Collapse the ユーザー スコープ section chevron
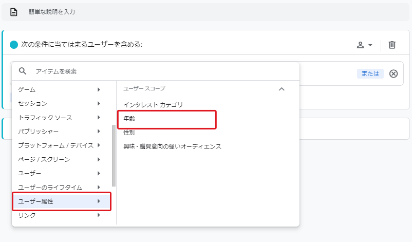412x242 pixels. [282, 89]
